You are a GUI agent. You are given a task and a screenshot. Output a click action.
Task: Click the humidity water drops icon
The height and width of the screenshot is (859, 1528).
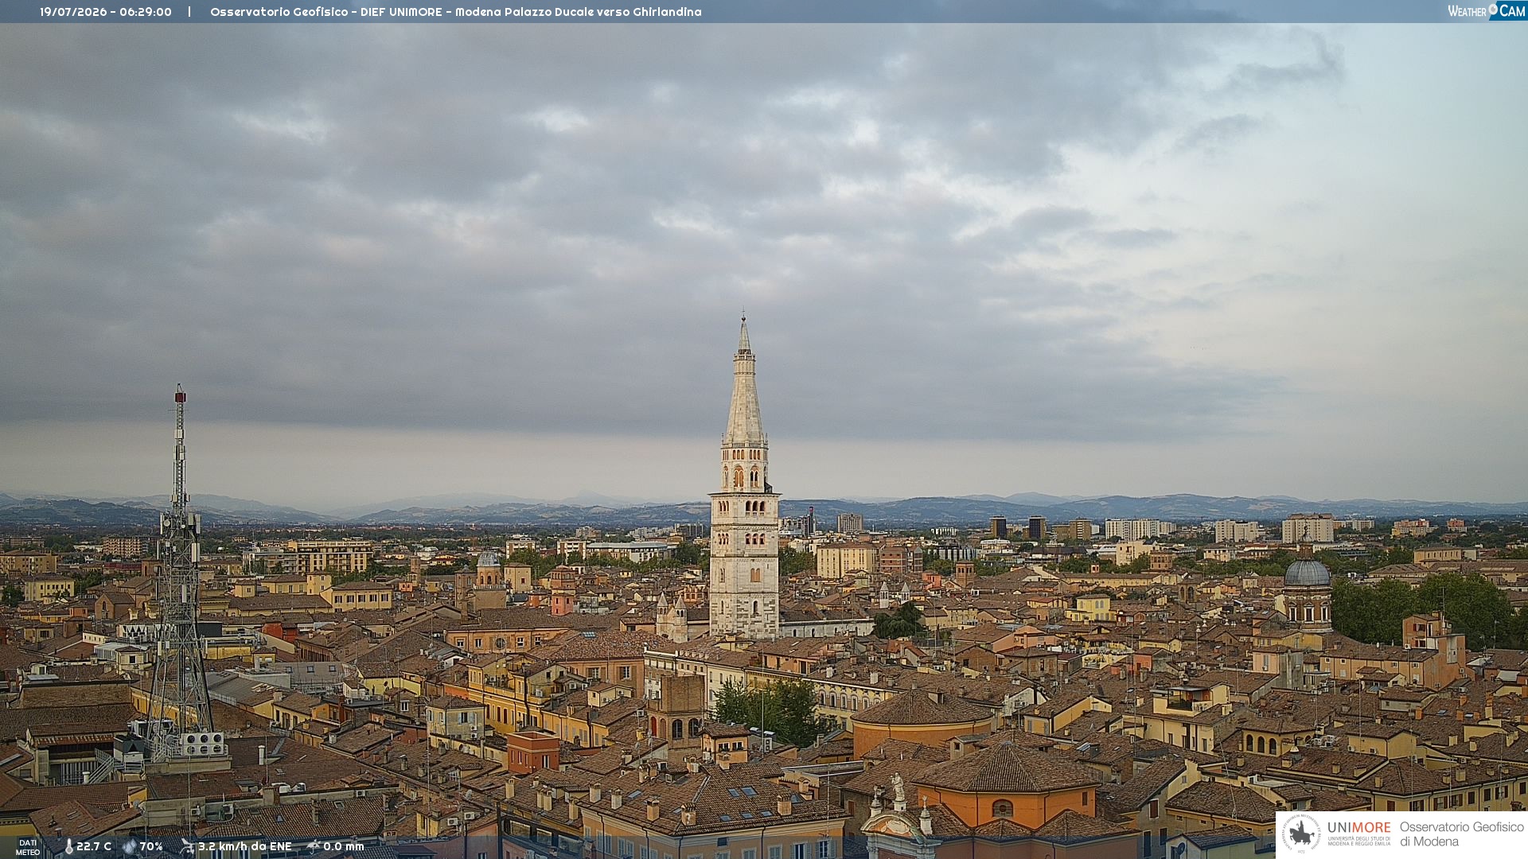pos(130,846)
